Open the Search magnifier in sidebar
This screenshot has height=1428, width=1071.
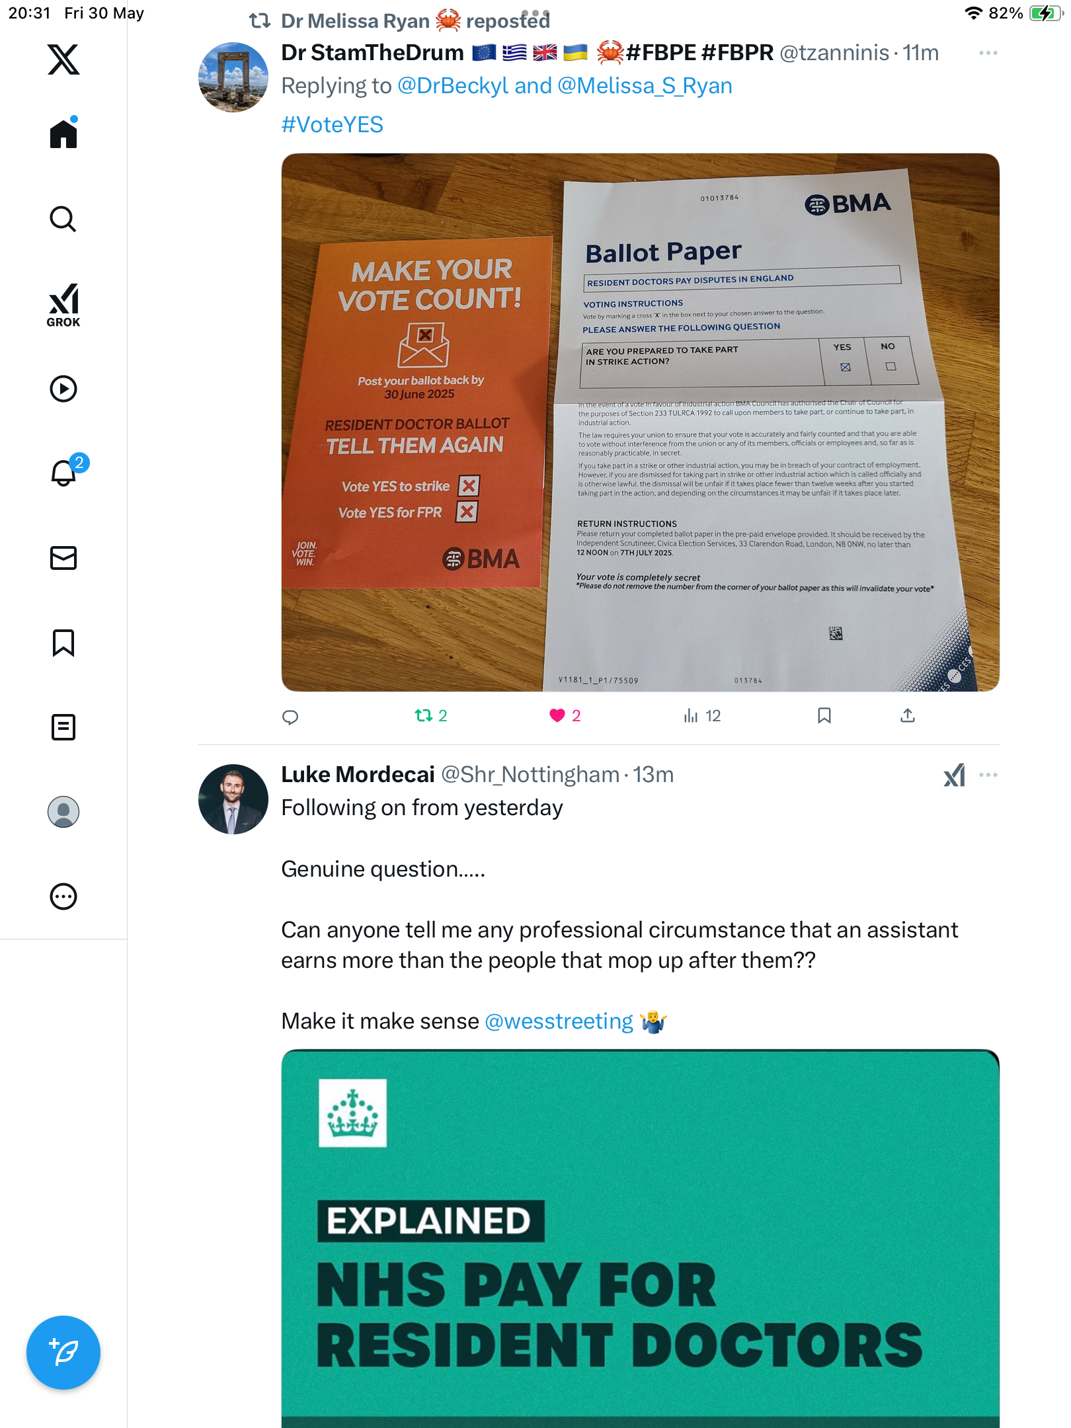tap(63, 219)
